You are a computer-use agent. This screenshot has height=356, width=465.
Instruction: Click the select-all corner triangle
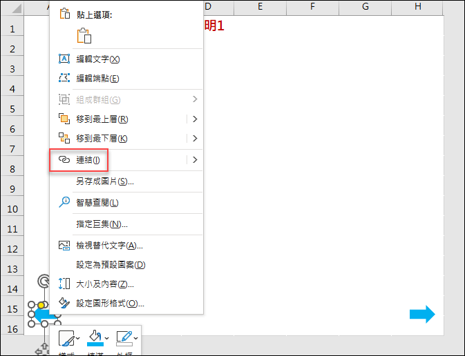click(x=17, y=8)
